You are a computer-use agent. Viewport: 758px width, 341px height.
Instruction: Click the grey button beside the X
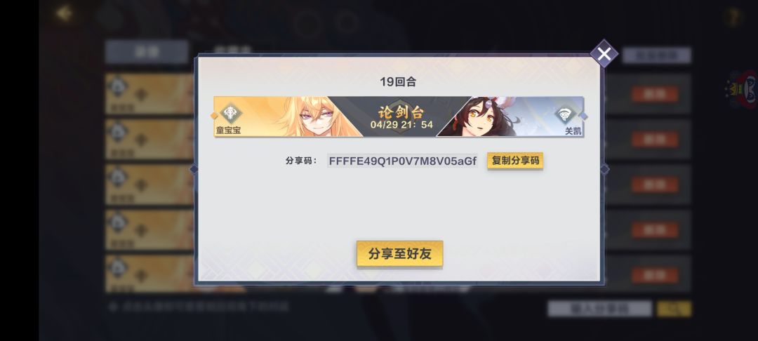(656, 55)
